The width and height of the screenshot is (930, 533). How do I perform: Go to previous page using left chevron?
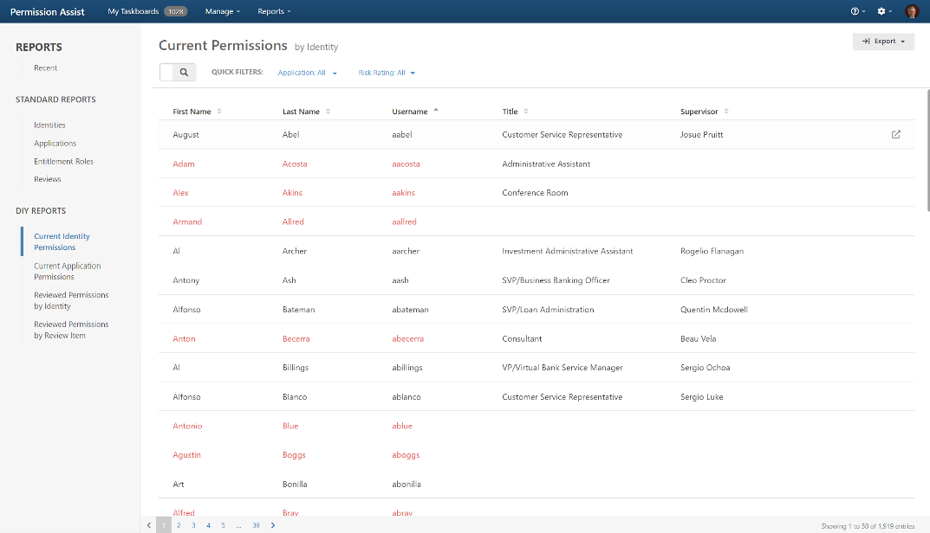(x=150, y=525)
